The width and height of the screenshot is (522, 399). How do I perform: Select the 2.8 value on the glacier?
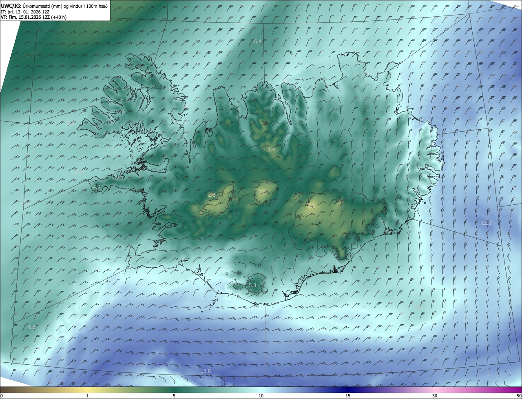pos(212,195)
